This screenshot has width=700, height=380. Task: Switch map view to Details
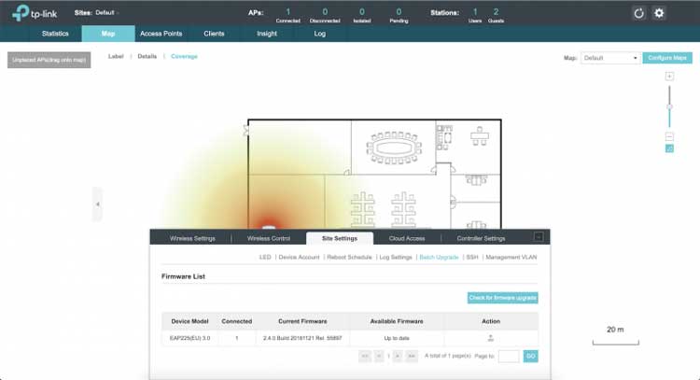coord(147,57)
